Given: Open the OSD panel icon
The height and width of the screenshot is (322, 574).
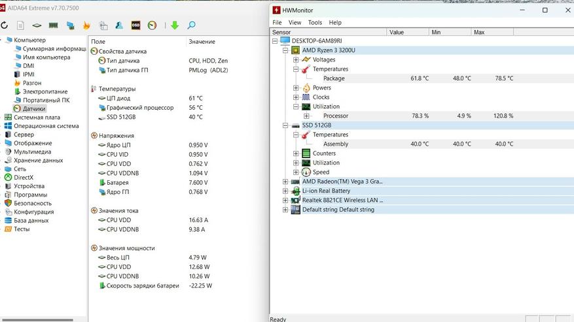Looking at the screenshot, I should click(135, 25).
